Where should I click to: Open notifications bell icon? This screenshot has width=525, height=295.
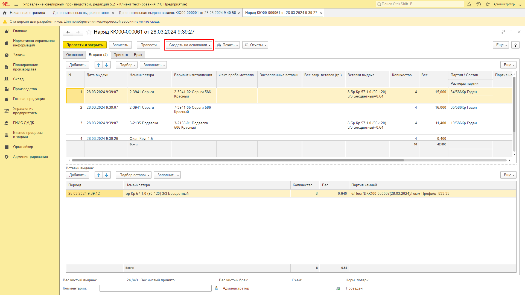coord(469,4)
